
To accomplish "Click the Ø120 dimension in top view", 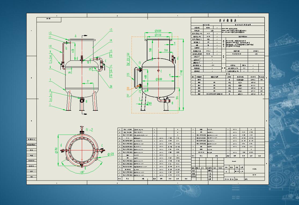I will 111,154.
